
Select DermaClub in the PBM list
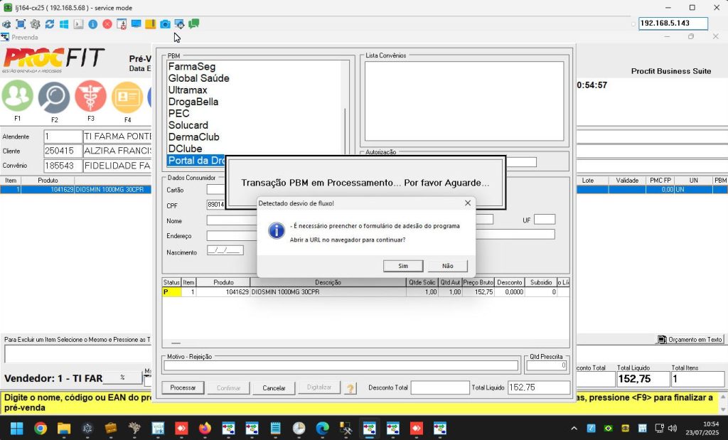[x=193, y=137]
